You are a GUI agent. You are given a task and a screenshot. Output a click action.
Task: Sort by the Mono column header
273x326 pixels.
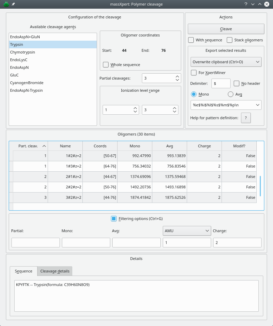click(135, 146)
